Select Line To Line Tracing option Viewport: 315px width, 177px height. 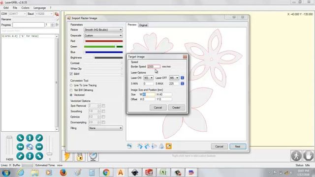point(71,85)
